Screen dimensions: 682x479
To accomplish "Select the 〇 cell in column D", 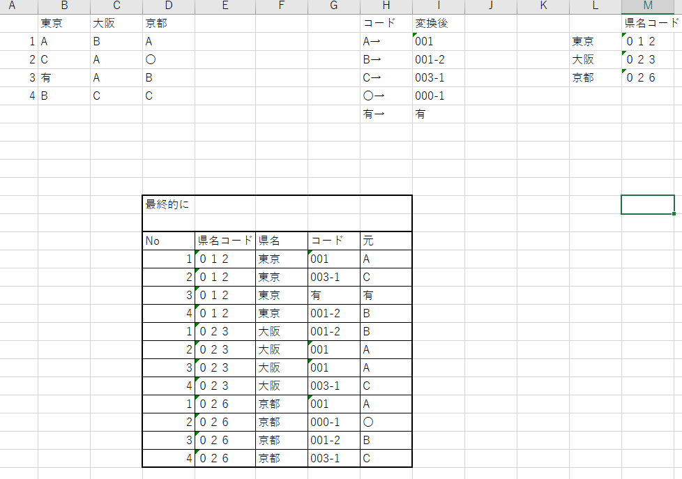I will coord(168,60).
